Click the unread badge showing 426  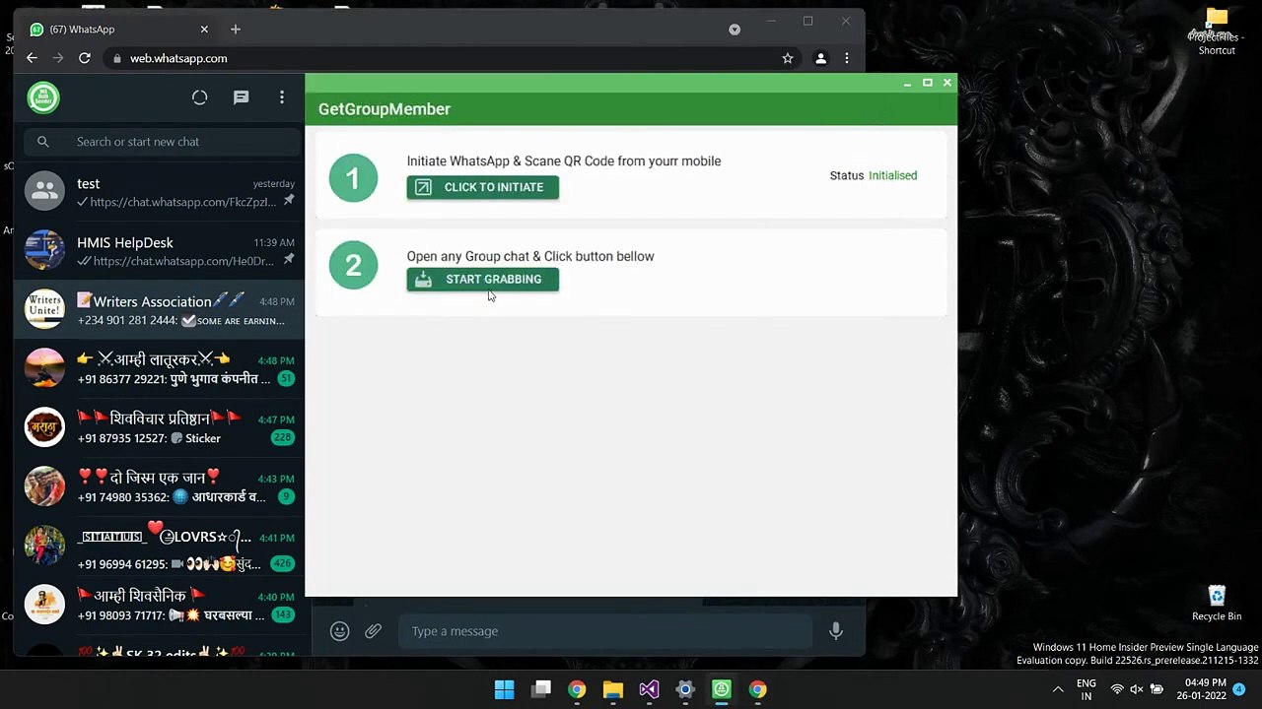click(283, 564)
